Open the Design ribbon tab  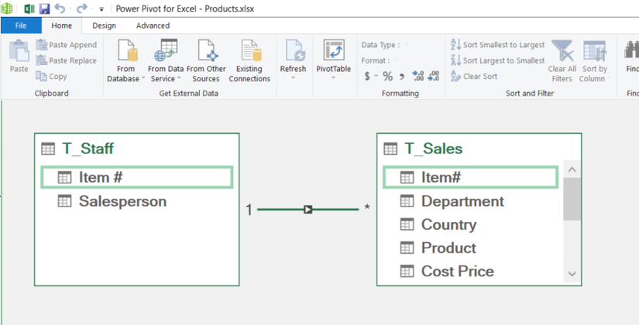tap(104, 26)
